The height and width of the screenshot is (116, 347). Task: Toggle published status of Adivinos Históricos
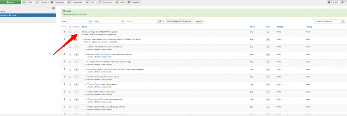[76, 47]
